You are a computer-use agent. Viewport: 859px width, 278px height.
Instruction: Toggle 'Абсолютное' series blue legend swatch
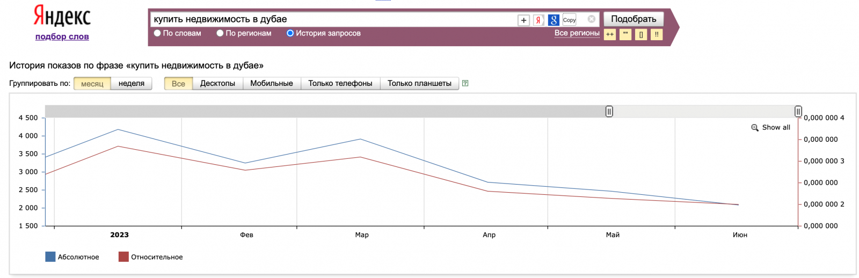[50, 257]
